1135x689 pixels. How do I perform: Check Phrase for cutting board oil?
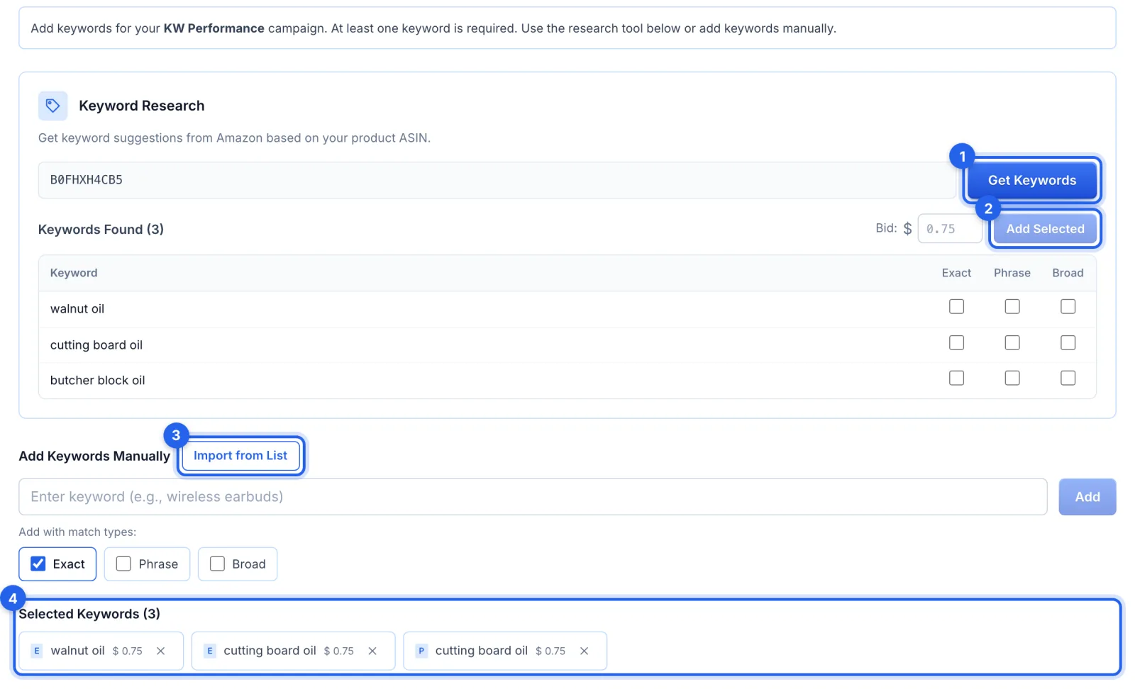click(1012, 343)
